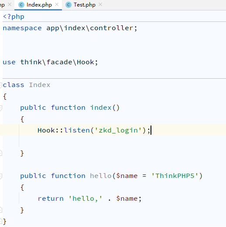Close the Test.php tab
Screen dimensions: 226x227
[x=100, y=5]
